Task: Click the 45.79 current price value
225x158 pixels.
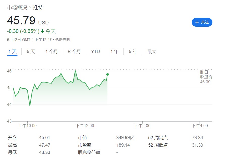Action: click(21, 21)
